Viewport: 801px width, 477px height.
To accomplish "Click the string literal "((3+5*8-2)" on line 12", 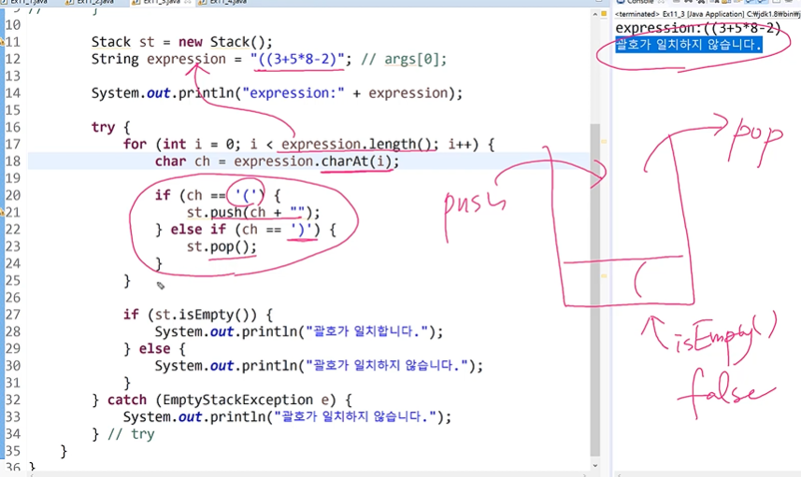I will point(298,59).
